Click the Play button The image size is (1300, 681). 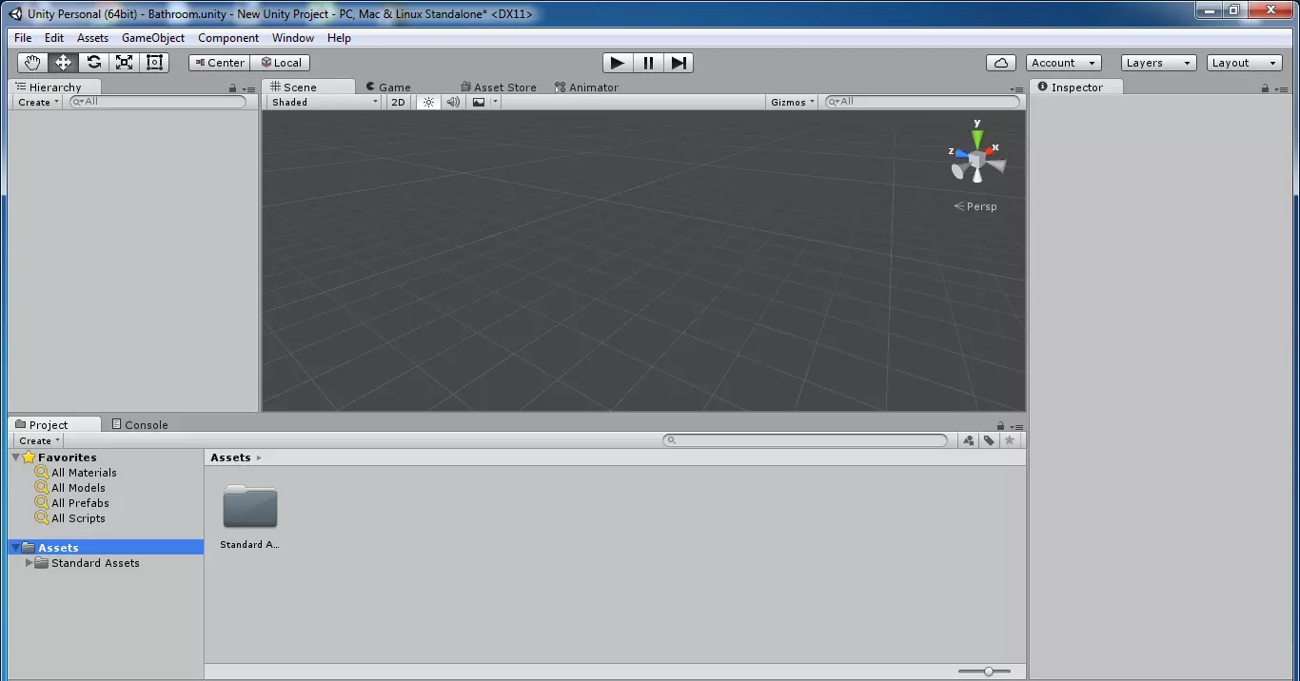[x=617, y=63]
